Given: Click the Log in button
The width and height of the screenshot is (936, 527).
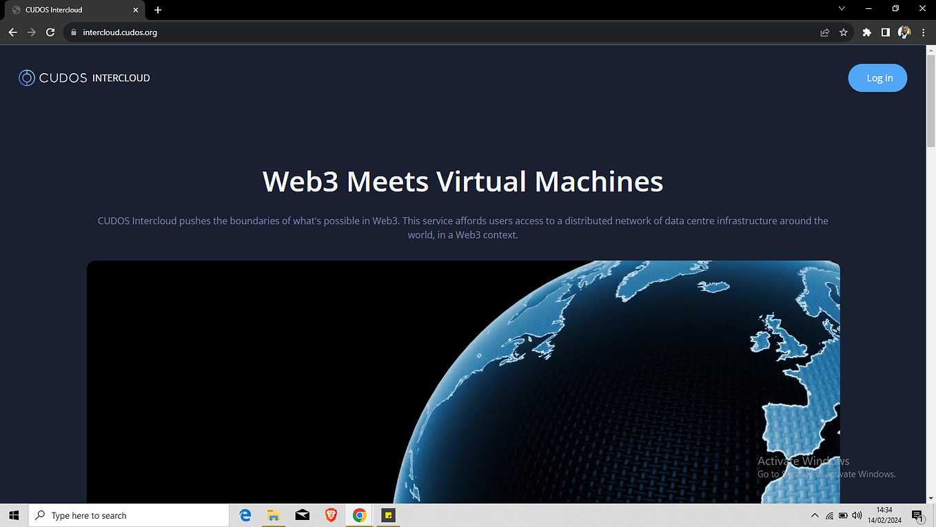Looking at the screenshot, I should tap(877, 77).
